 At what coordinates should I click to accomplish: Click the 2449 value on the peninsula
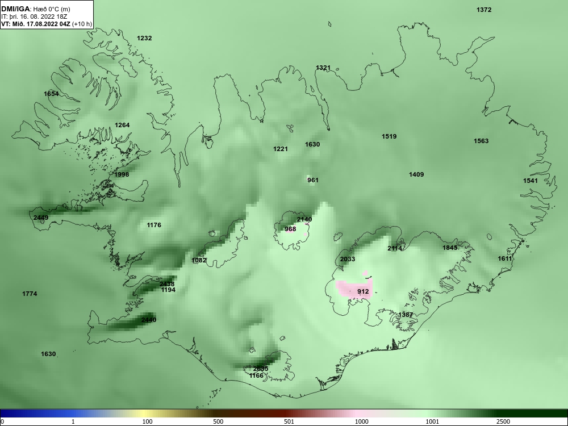point(40,218)
